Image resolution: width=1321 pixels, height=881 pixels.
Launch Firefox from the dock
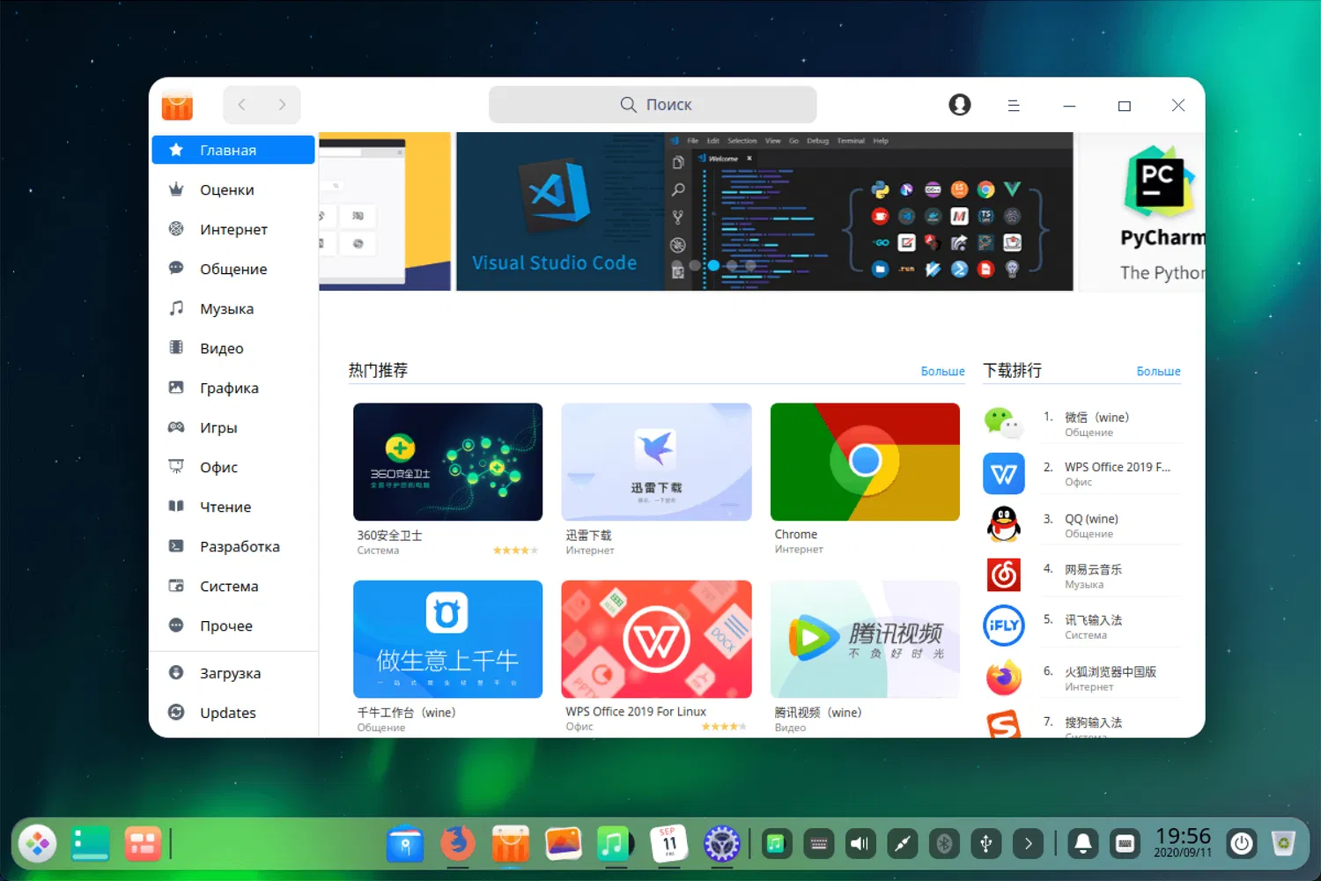[457, 843]
